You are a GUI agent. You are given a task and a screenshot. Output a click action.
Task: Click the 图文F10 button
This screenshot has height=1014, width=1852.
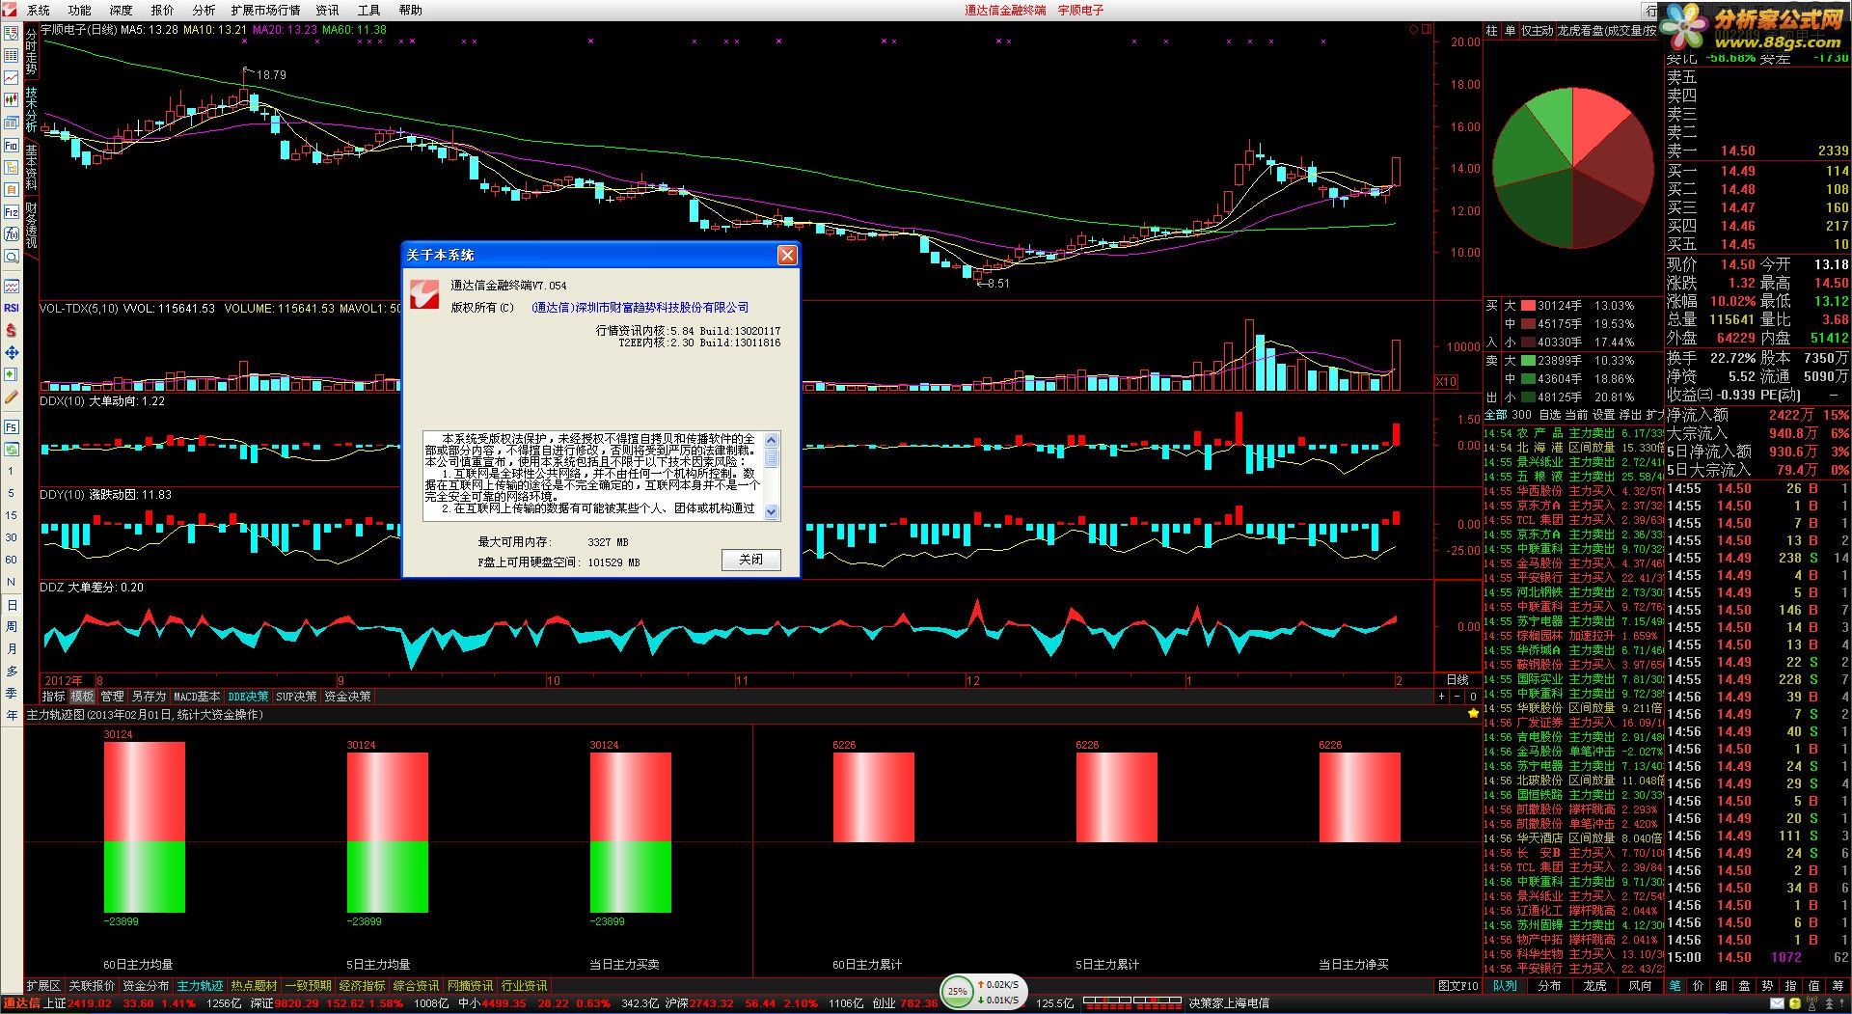[x=1457, y=986]
